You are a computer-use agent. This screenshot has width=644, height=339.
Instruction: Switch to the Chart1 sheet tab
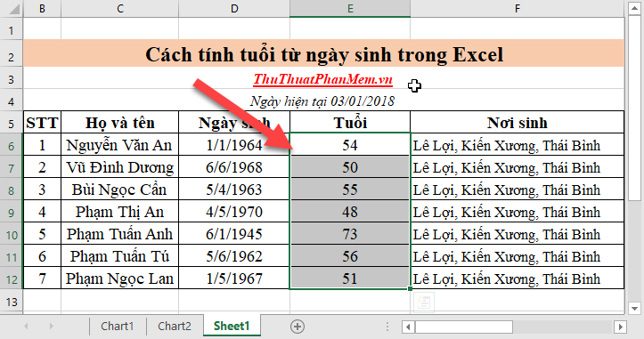(117, 327)
